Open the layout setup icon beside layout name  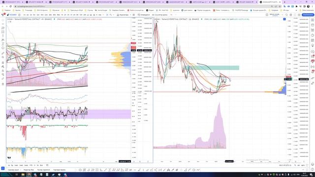267,15
